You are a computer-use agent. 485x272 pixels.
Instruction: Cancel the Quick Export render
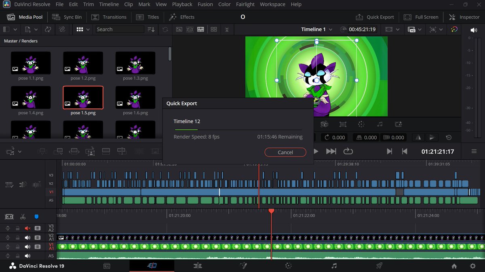285,152
